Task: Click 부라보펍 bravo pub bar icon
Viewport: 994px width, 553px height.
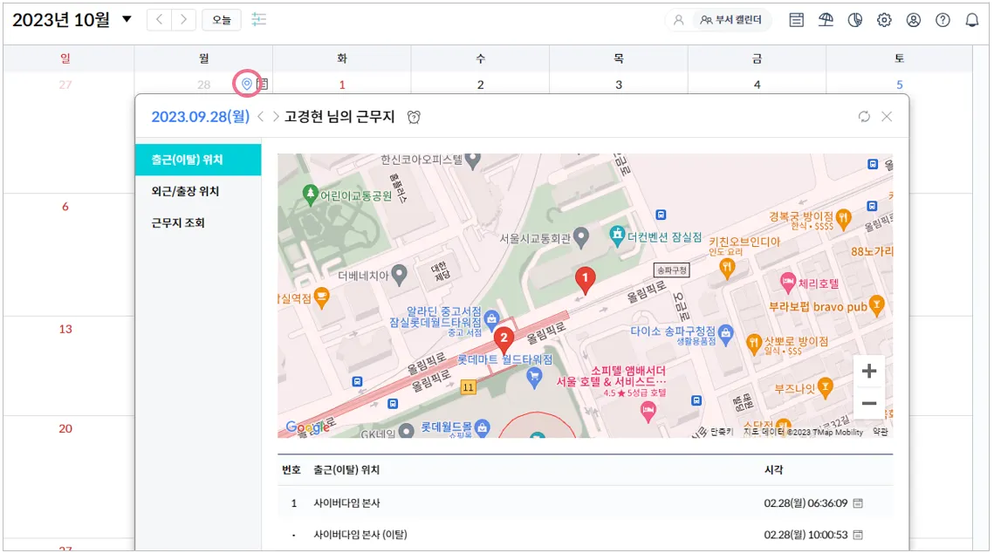Action: click(x=877, y=306)
